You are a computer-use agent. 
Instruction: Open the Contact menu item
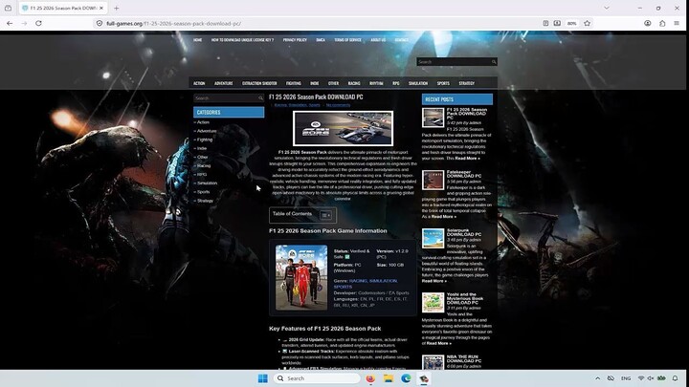(x=402, y=40)
